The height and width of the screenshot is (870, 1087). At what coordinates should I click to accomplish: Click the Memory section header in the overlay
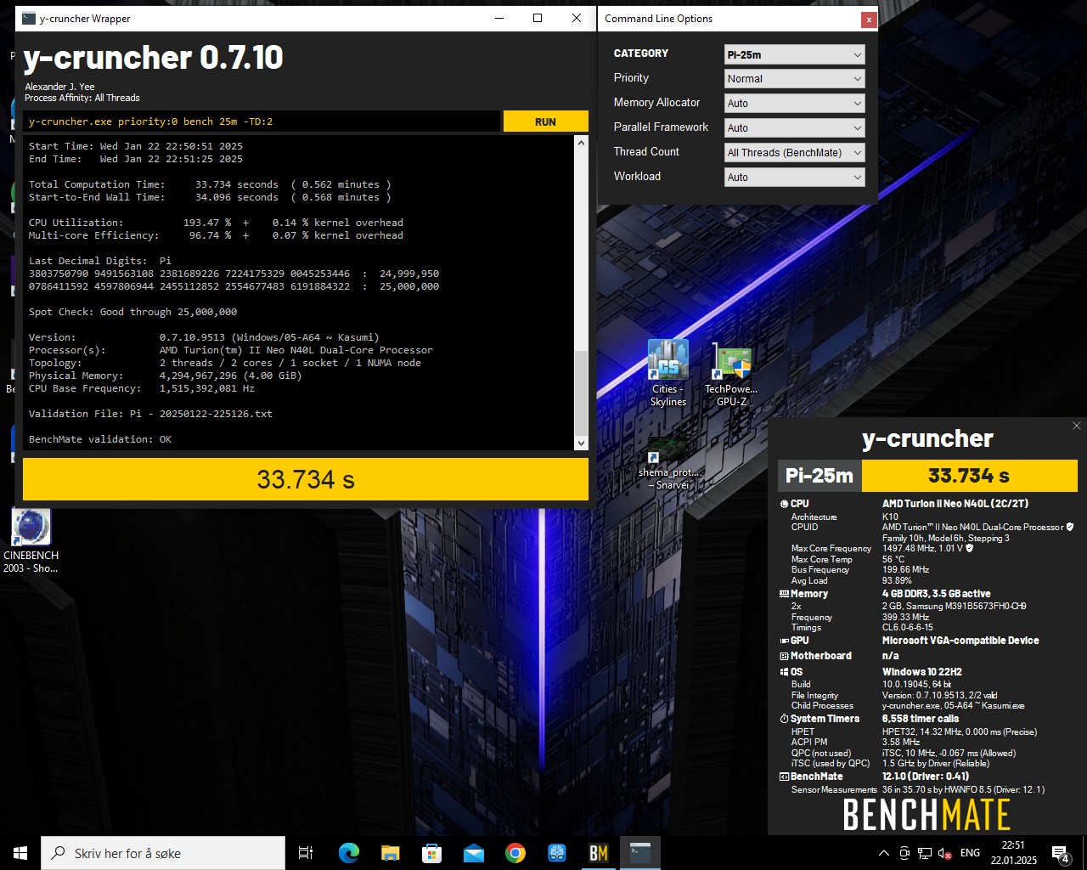click(x=803, y=594)
